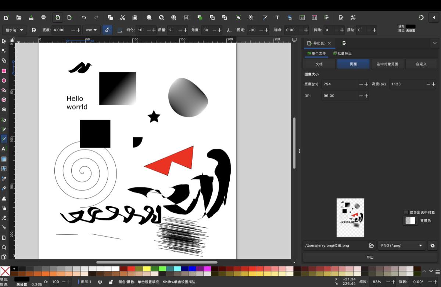This screenshot has height=287, width=441.
Task: Click the 导出 export button
Action: 370,257
